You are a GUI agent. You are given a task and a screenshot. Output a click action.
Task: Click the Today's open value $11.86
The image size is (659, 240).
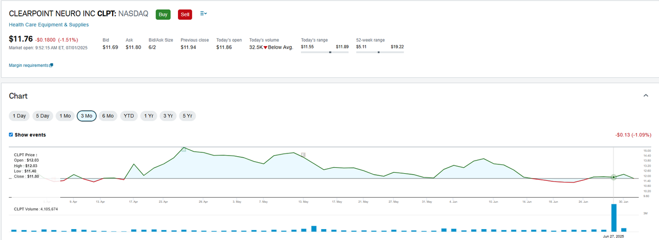coord(224,48)
